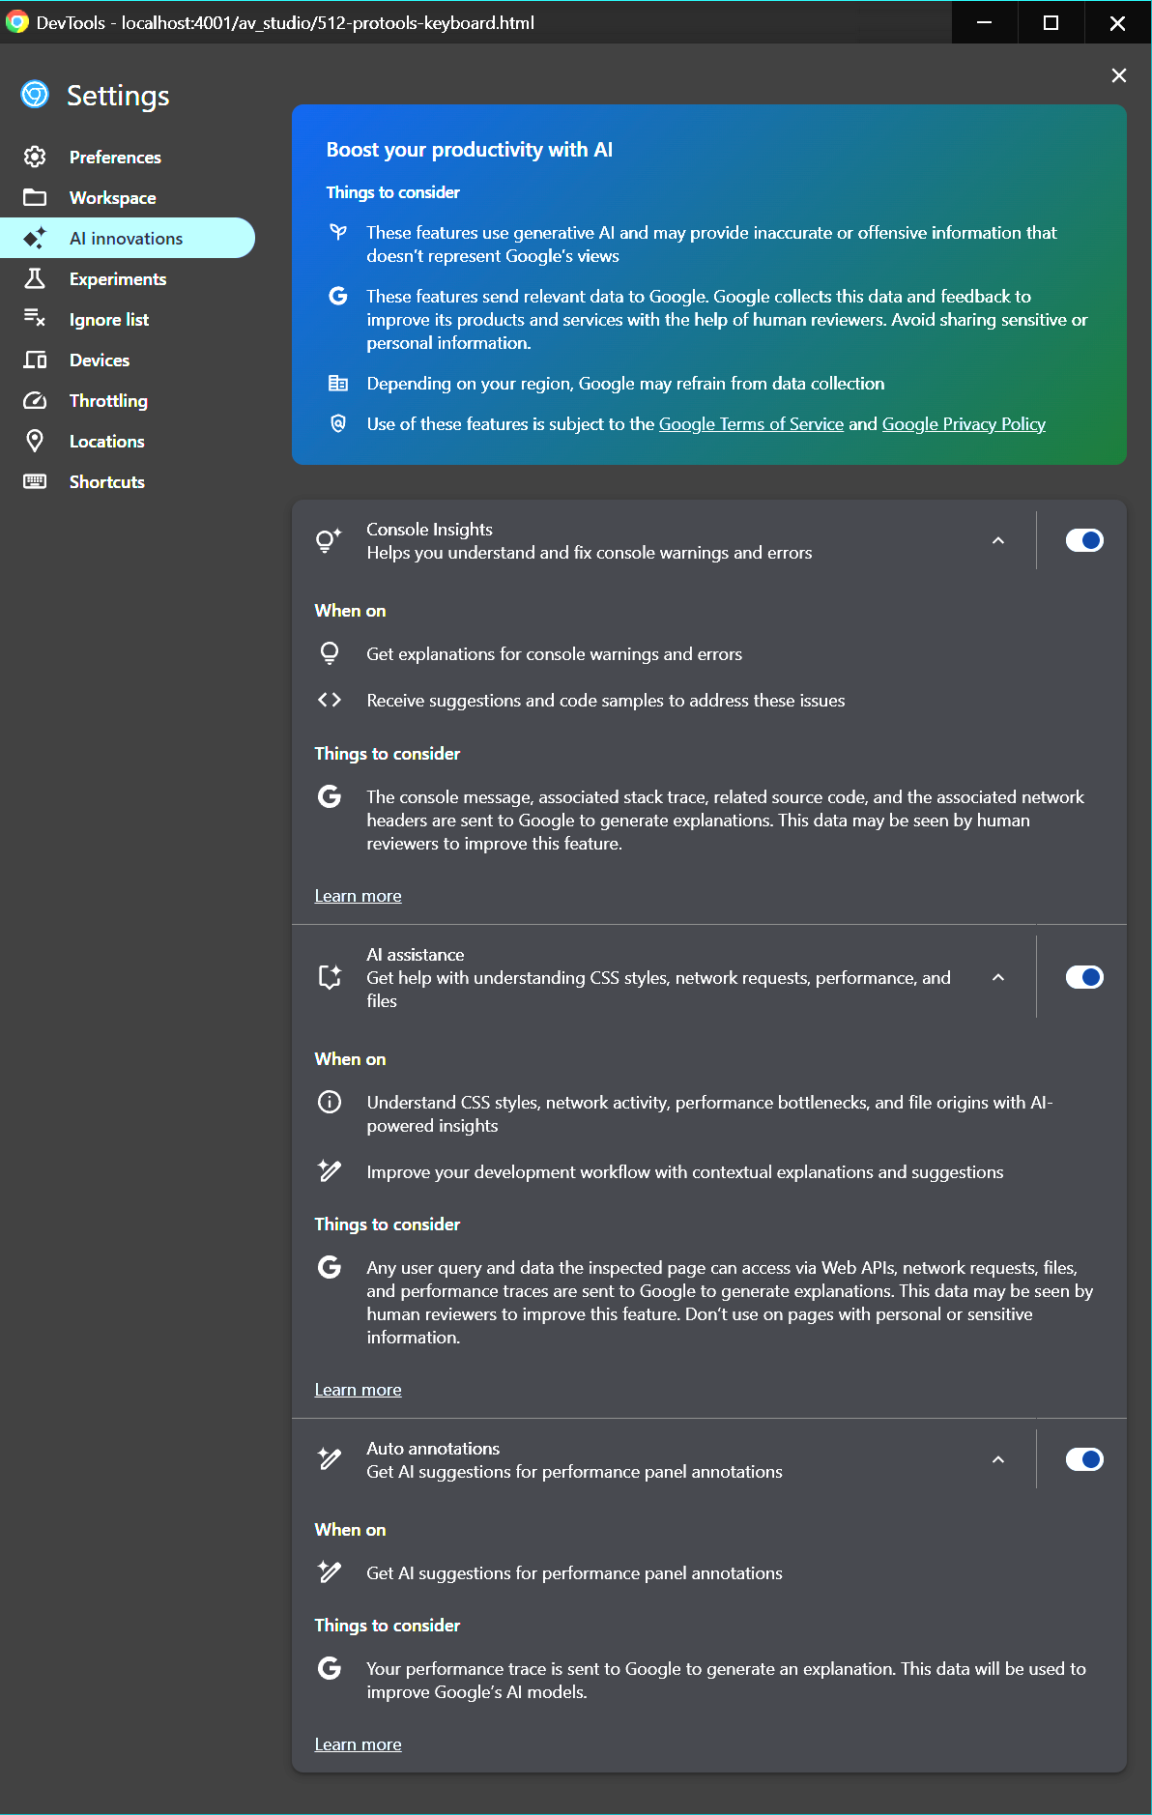Screen dimensions: 1152x1815
Task: Collapse the Auto annotations section
Action: 998,1460
